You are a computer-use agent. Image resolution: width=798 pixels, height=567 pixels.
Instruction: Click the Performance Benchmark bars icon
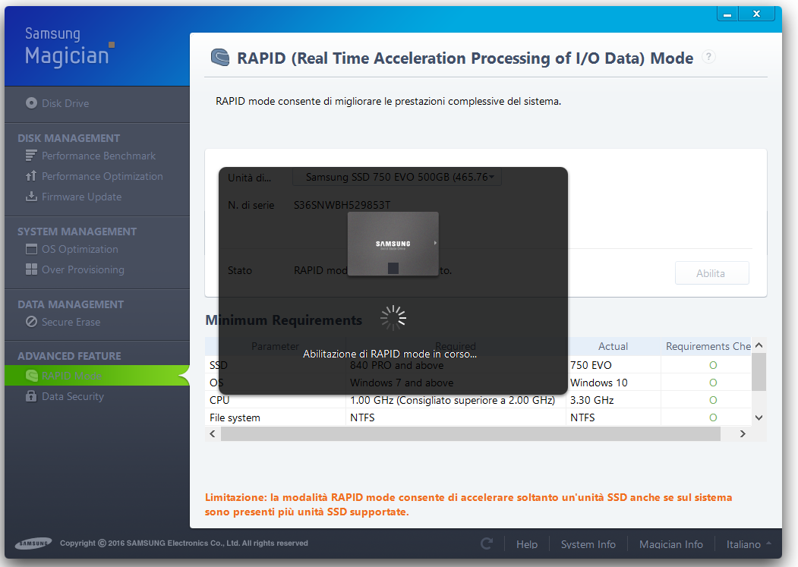[32, 156]
